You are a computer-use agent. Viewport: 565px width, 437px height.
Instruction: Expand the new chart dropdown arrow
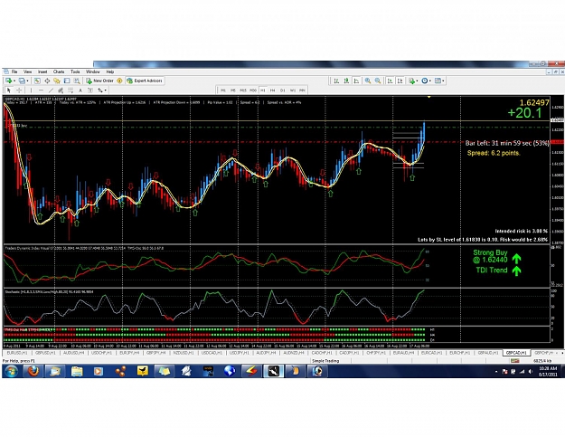[x=14, y=81]
